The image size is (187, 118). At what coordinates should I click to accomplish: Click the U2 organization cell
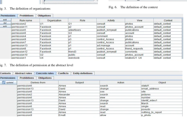(54, 55)
